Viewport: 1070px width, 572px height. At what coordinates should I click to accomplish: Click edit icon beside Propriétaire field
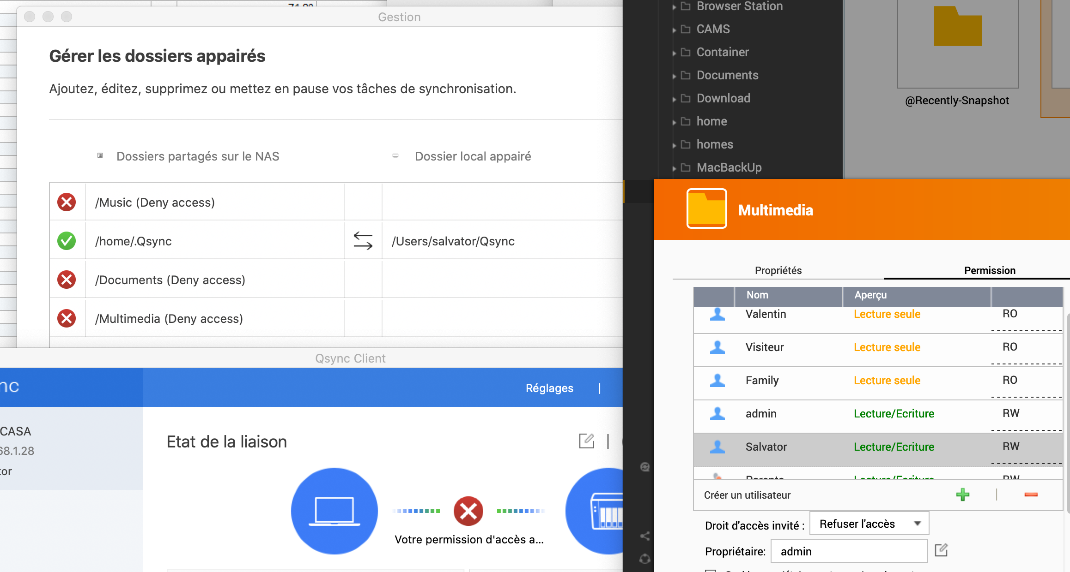[x=941, y=550]
